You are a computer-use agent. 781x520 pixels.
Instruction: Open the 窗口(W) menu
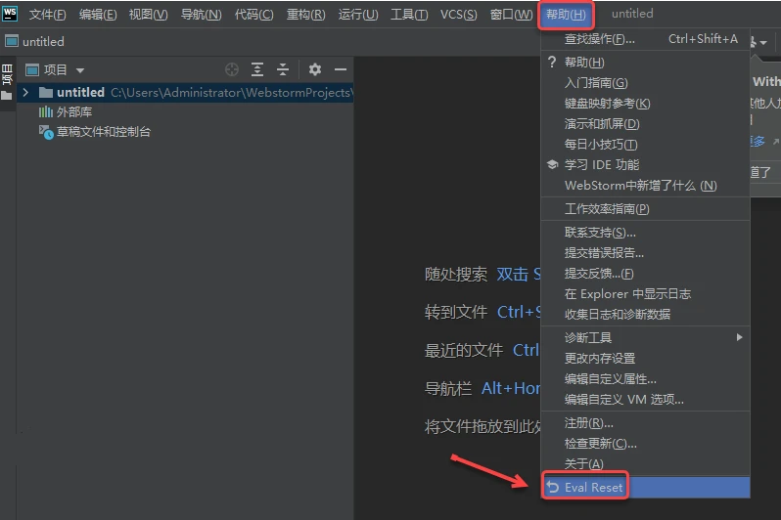(x=511, y=15)
